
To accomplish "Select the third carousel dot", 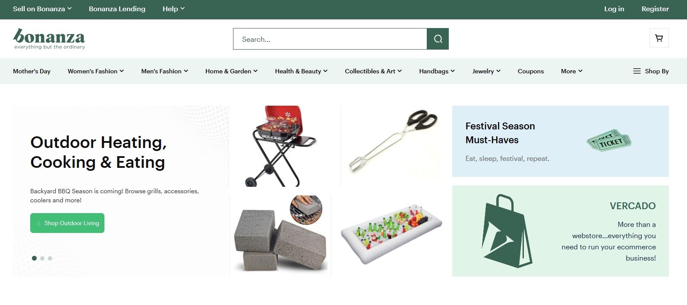I will [50, 258].
